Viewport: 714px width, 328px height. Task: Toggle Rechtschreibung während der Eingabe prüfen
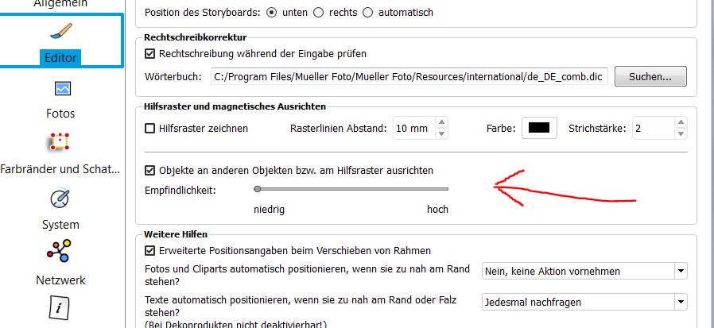[x=149, y=54]
